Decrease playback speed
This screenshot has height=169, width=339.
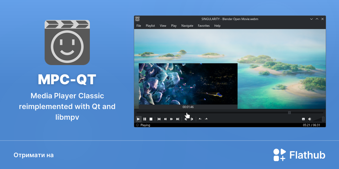click(x=200, y=119)
